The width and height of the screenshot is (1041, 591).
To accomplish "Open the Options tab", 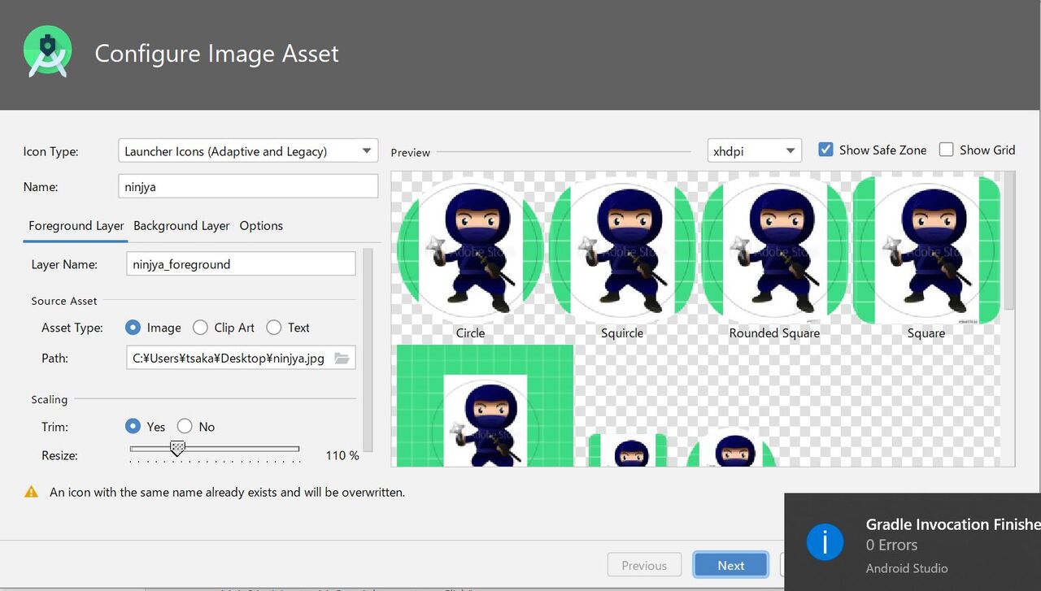I will [261, 226].
